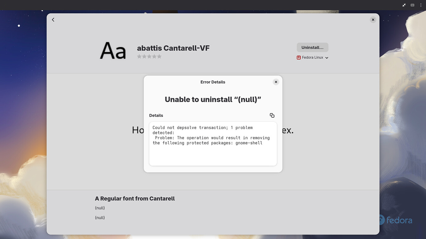Image resolution: width=426 pixels, height=239 pixels.
Task: Navigate back using the back arrow
Action: [53, 19]
